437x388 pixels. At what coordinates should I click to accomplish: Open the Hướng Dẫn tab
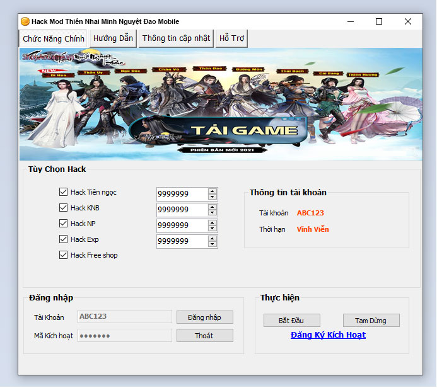click(113, 38)
